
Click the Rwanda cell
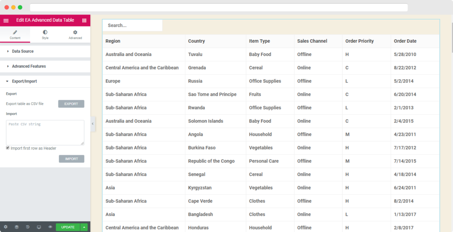(x=215, y=108)
